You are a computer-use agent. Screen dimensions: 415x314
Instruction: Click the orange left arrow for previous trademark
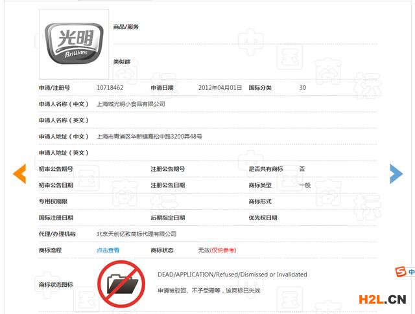[20, 173]
